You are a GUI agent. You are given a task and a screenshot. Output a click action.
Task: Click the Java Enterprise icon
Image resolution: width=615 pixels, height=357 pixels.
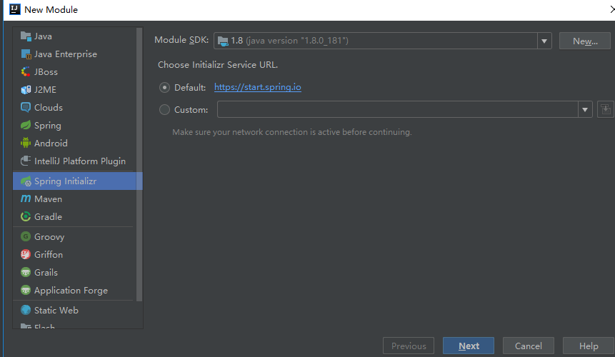click(x=26, y=54)
